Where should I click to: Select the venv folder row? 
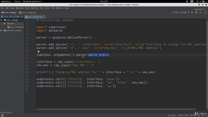[x=12, y=23]
